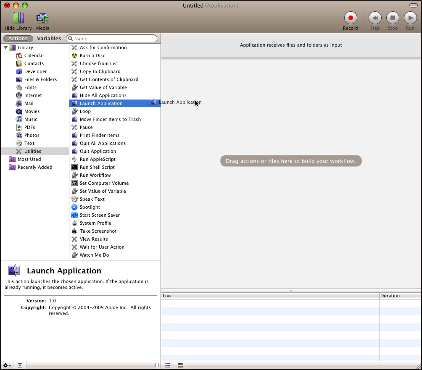Select the Calendar library category
The width and height of the screenshot is (422, 370).
(x=34, y=55)
